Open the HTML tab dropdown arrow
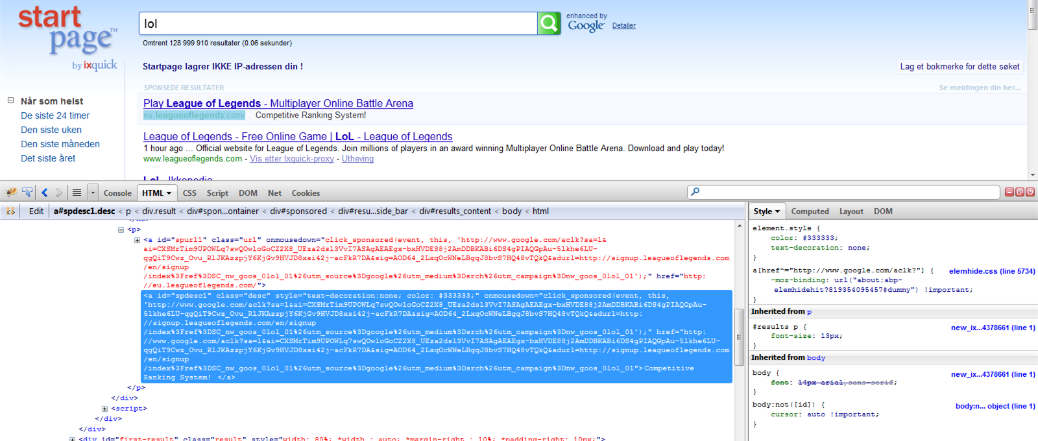The height and width of the screenshot is (441, 1038). (x=169, y=193)
